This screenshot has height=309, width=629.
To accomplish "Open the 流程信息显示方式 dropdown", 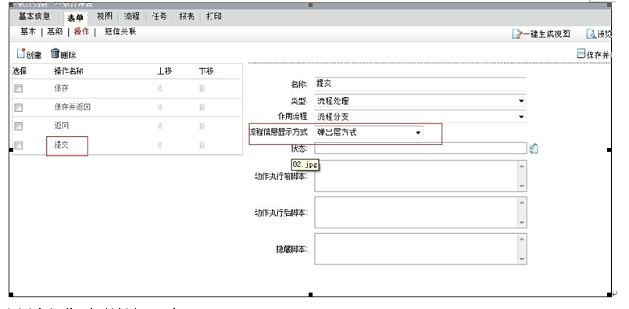I will (x=369, y=132).
